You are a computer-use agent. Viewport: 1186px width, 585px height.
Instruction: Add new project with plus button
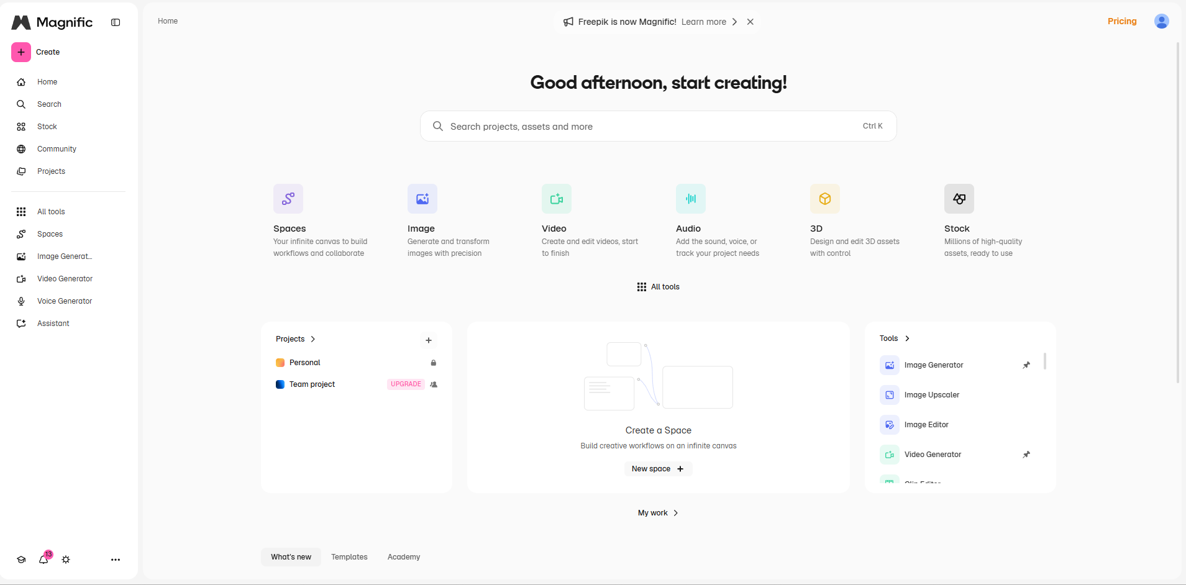point(429,340)
